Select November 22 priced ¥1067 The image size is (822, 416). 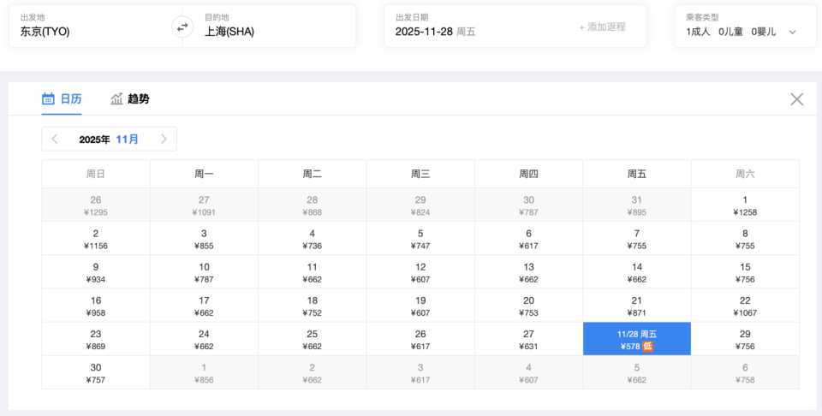tap(745, 306)
